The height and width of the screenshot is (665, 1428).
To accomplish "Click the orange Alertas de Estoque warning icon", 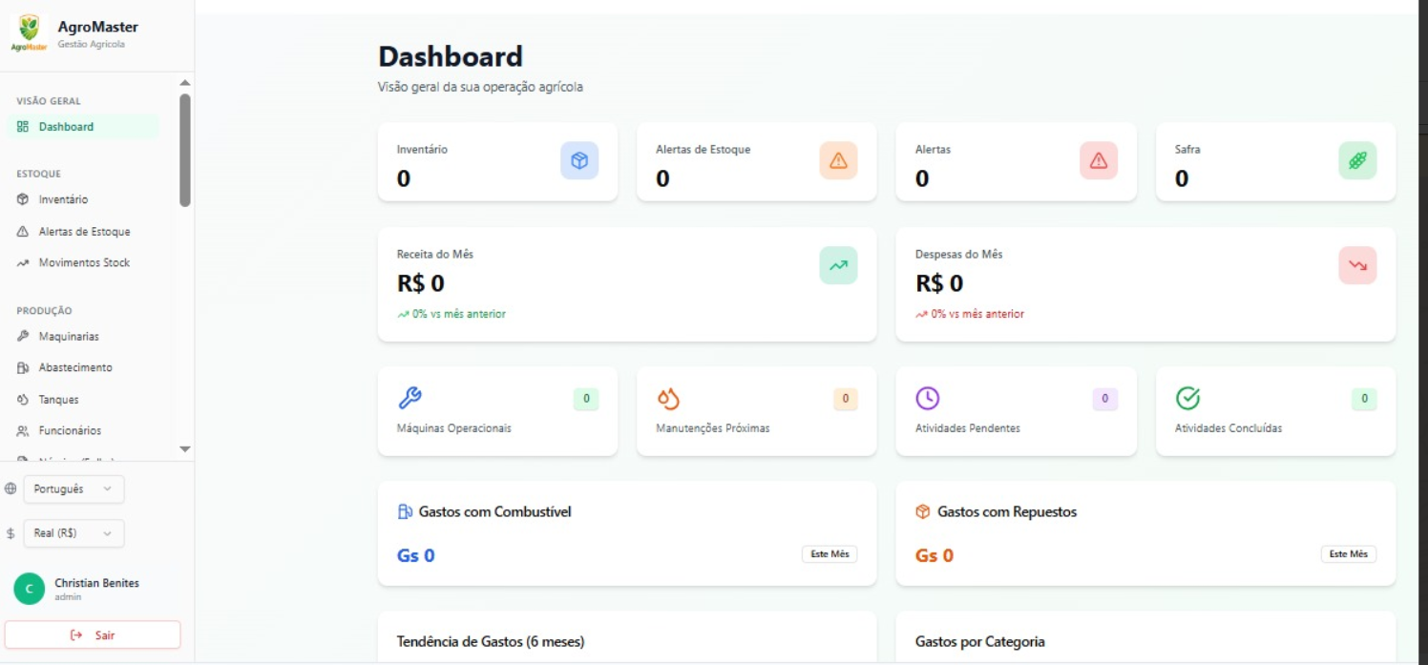I will coord(838,161).
